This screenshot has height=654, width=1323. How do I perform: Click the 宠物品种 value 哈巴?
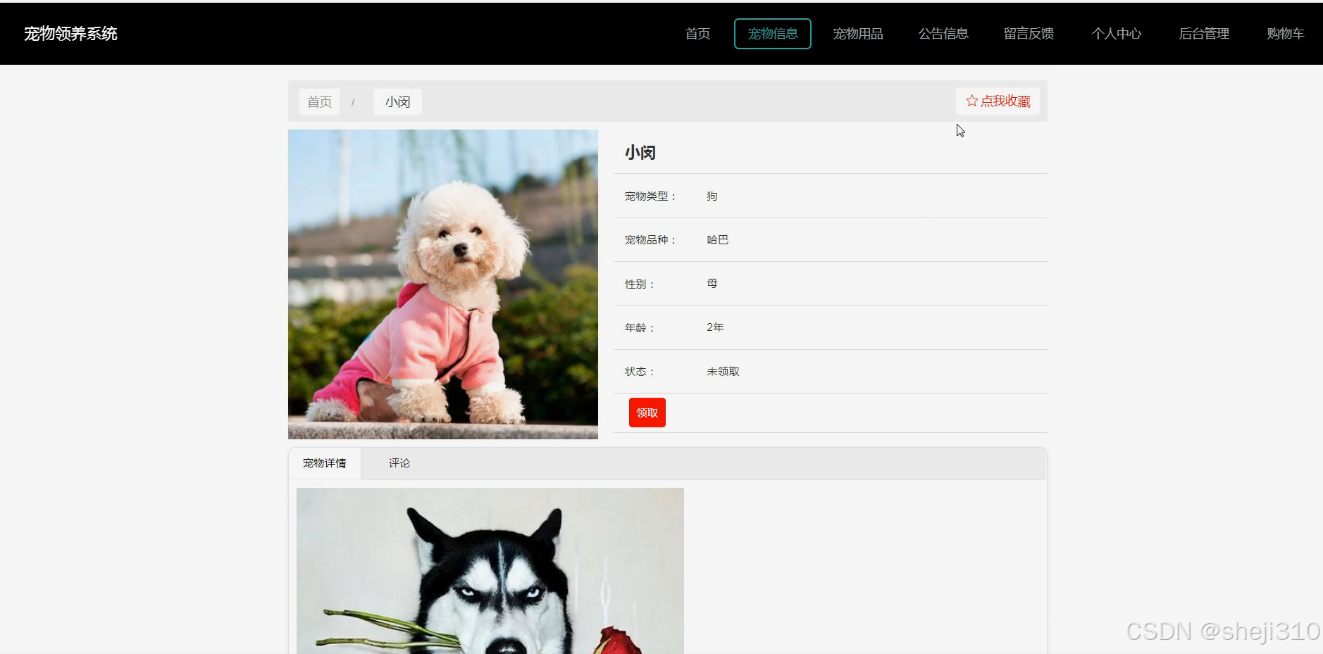[718, 240]
